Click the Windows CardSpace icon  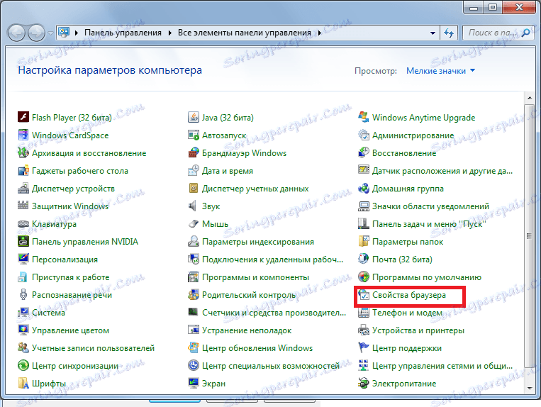point(23,135)
